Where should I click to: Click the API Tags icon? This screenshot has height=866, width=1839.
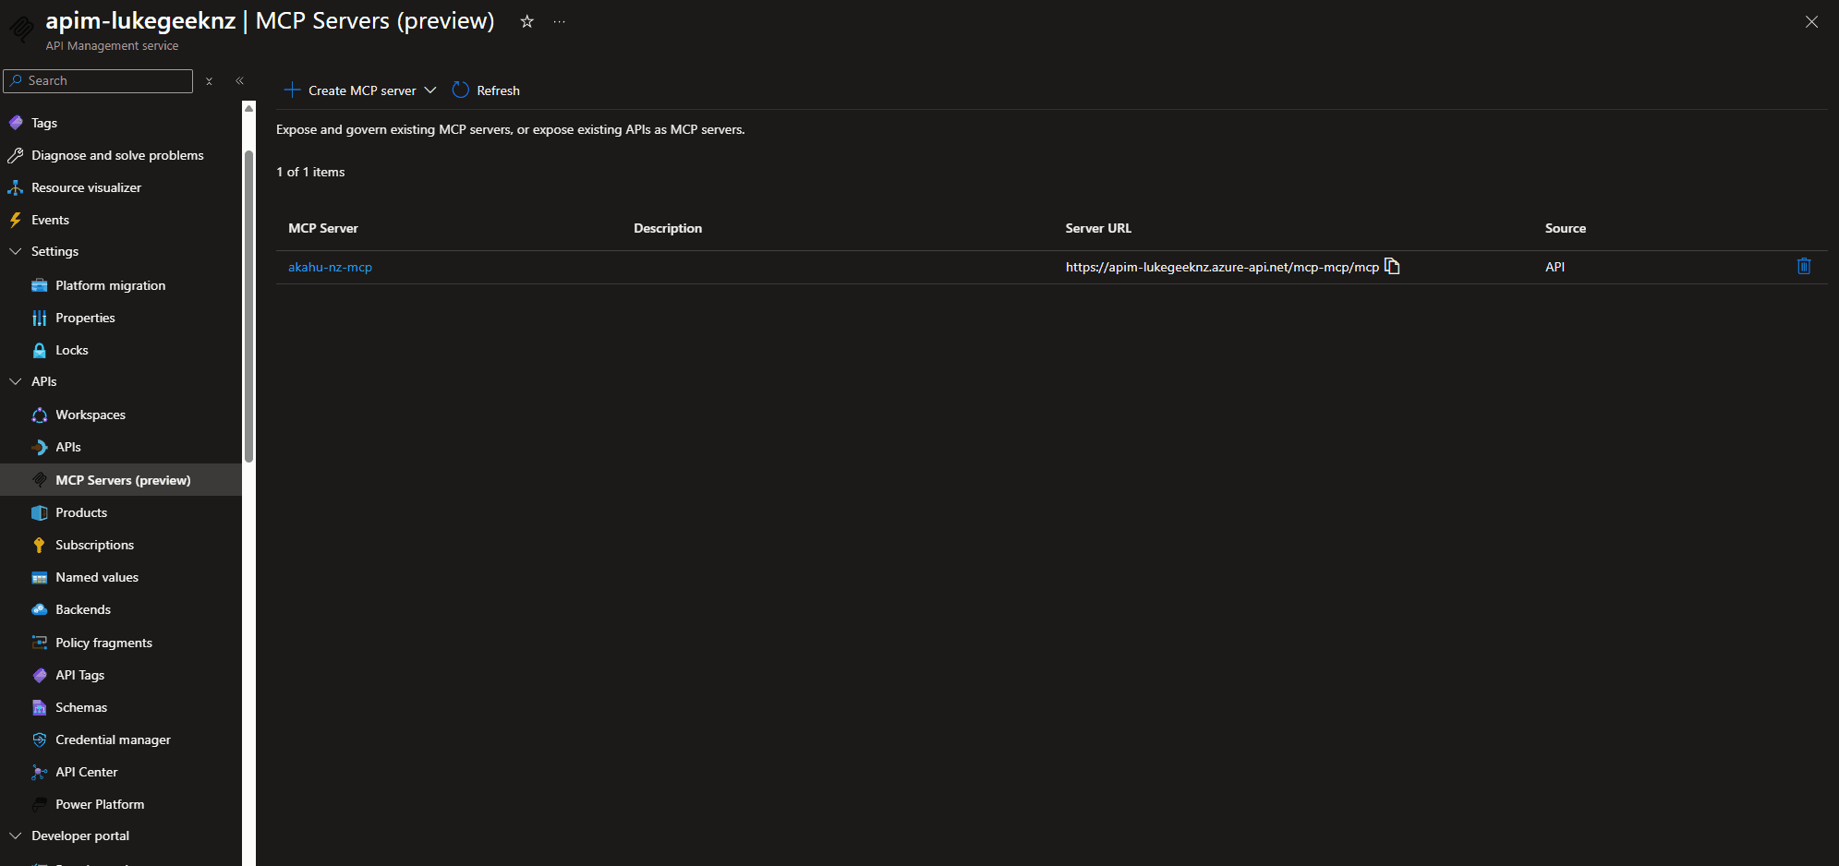click(x=40, y=675)
